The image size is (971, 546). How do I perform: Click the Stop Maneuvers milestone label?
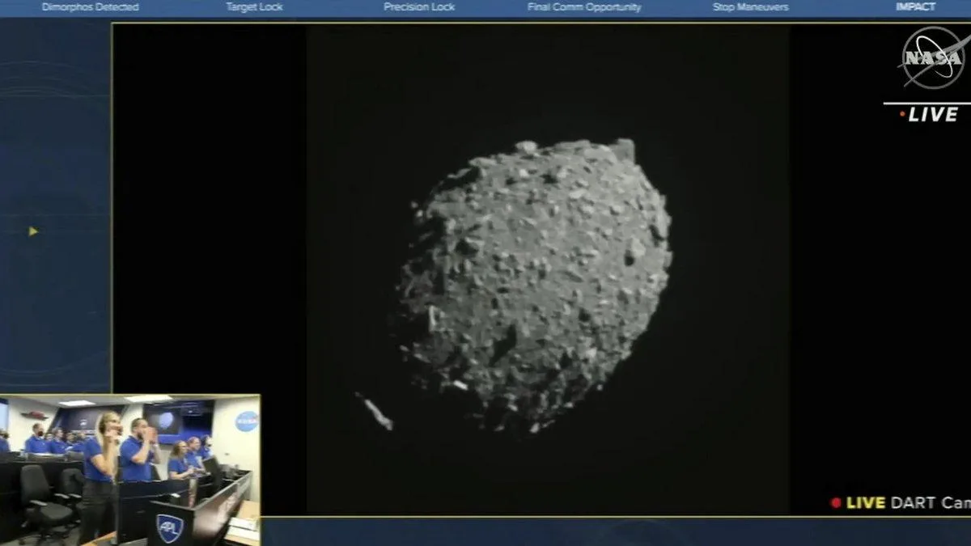750,7
